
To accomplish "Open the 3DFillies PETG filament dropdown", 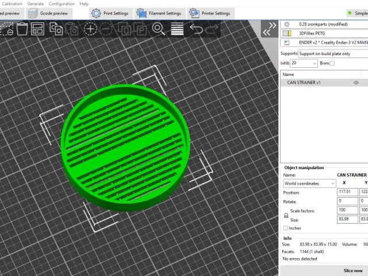I will pyautogui.click(x=324, y=33).
